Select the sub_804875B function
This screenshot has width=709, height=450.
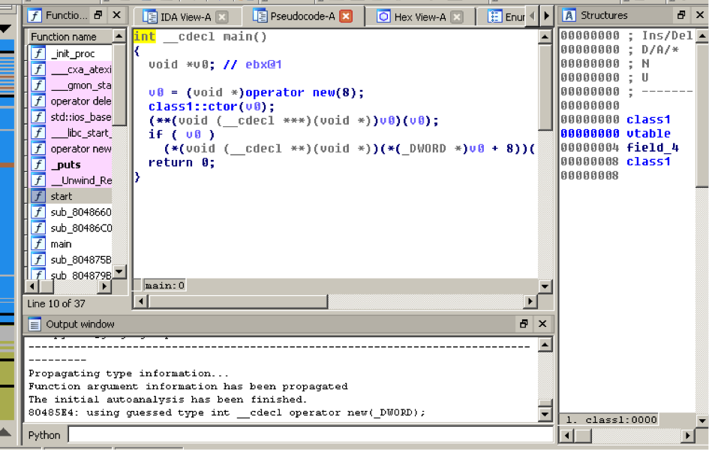(70, 260)
